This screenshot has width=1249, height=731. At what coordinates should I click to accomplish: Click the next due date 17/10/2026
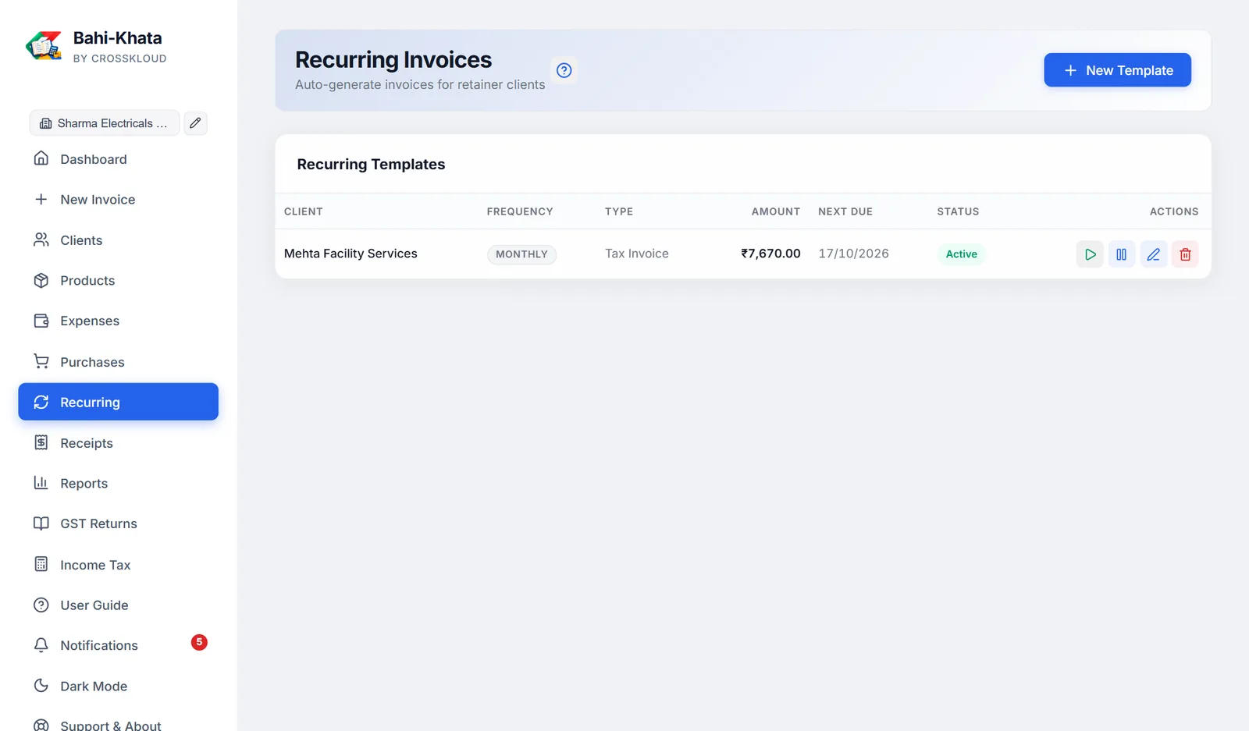853,254
